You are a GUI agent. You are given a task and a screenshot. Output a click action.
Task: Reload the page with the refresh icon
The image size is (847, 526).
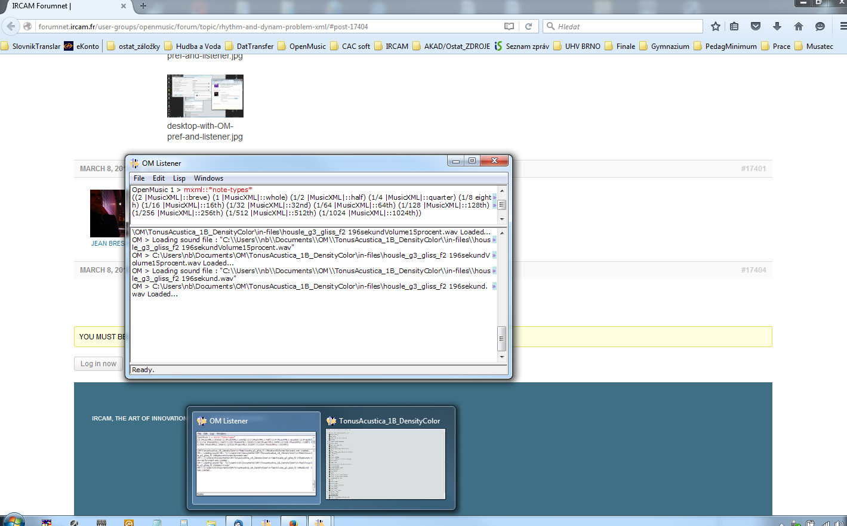[528, 26]
